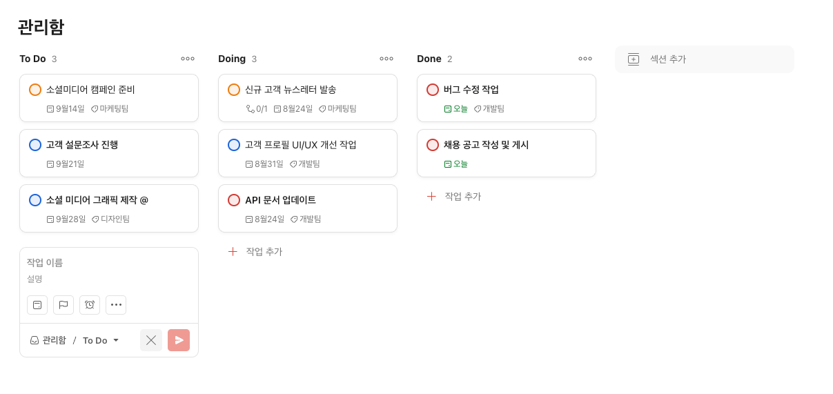
Task: Open the Done column options menu
Action: pyautogui.click(x=585, y=59)
